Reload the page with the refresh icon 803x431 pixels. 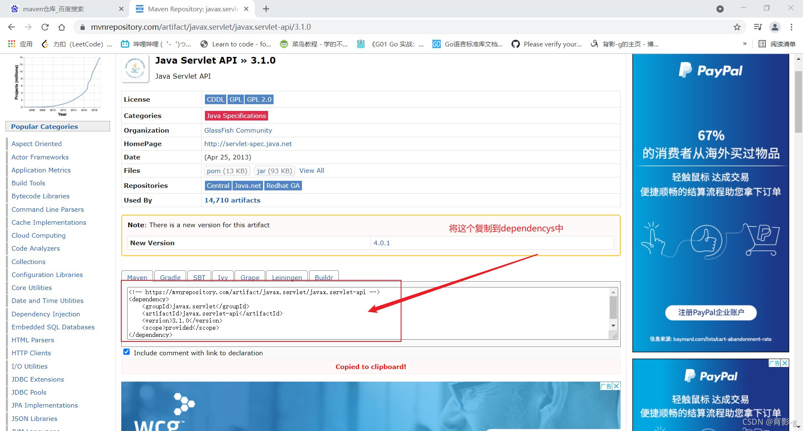(45, 27)
